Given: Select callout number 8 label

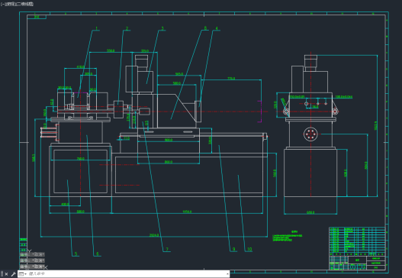Looking at the screenshot, I should coord(205,27).
